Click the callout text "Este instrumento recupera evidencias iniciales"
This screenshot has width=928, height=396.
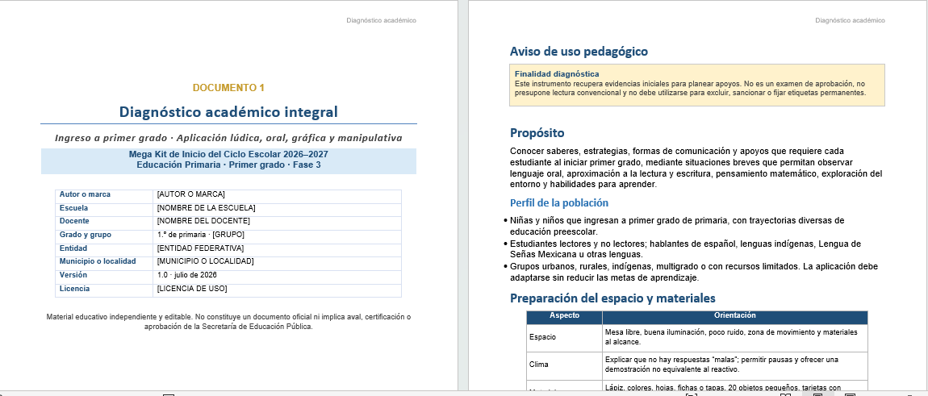click(689, 88)
